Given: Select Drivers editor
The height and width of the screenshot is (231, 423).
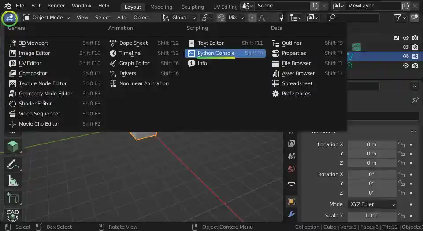Looking at the screenshot, I should point(144,73).
